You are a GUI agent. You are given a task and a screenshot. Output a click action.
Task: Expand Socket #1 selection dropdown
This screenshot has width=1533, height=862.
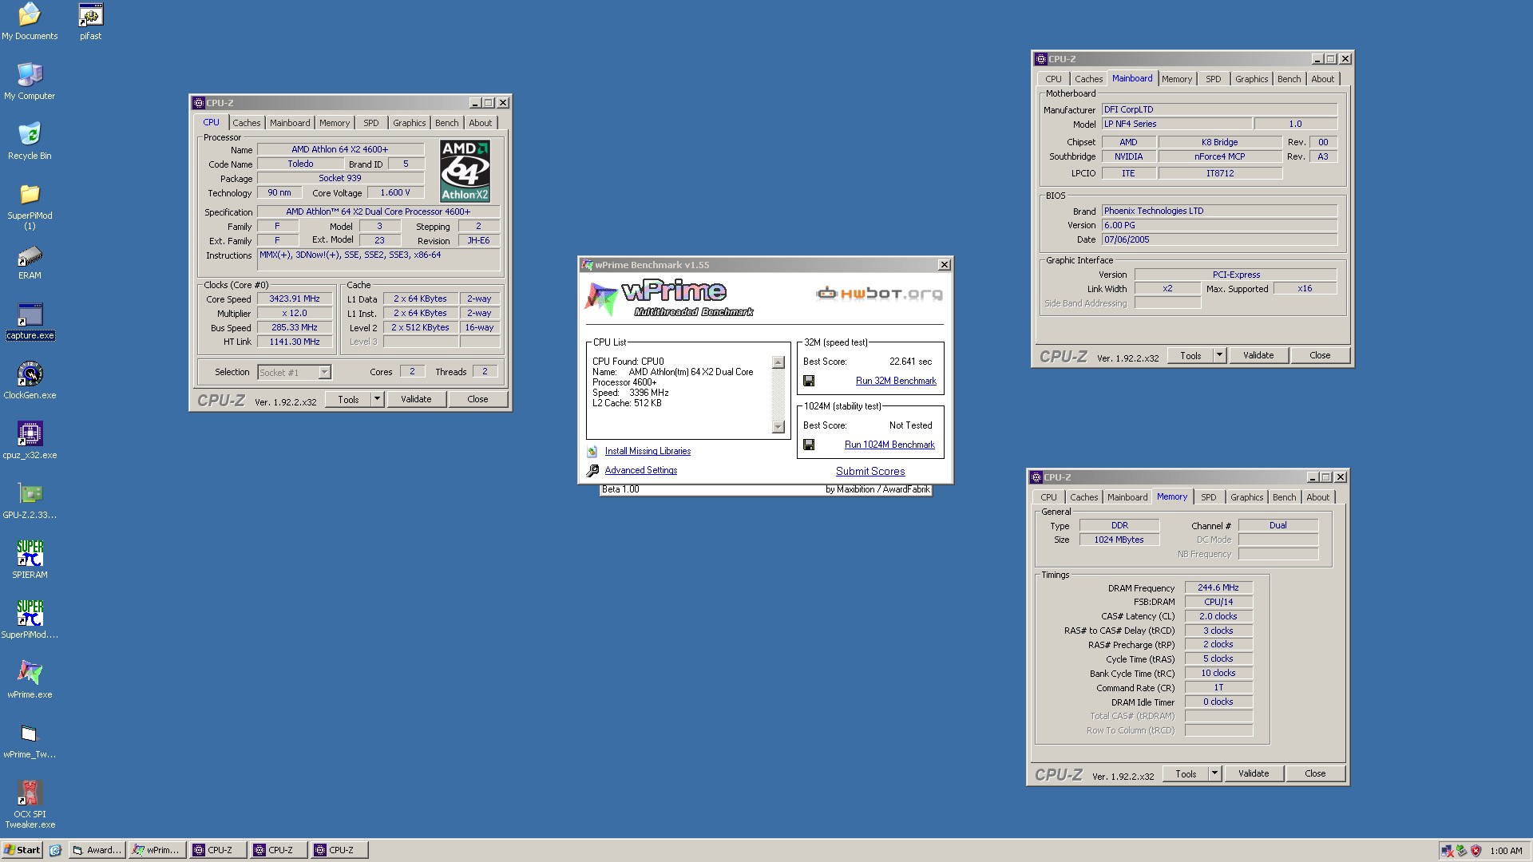click(x=324, y=373)
